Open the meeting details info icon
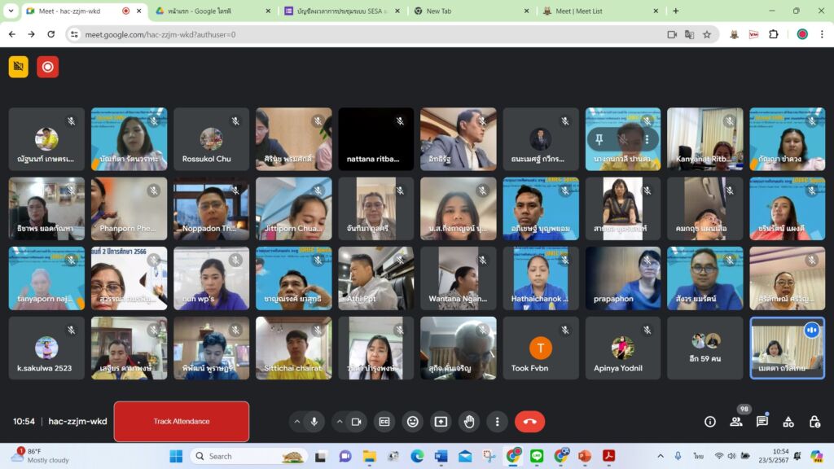 (710, 422)
